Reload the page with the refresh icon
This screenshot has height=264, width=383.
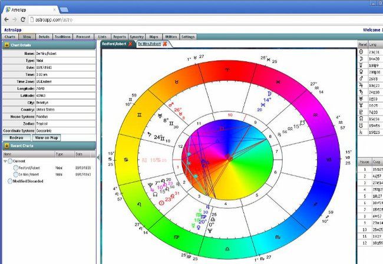(x=23, y=19)
